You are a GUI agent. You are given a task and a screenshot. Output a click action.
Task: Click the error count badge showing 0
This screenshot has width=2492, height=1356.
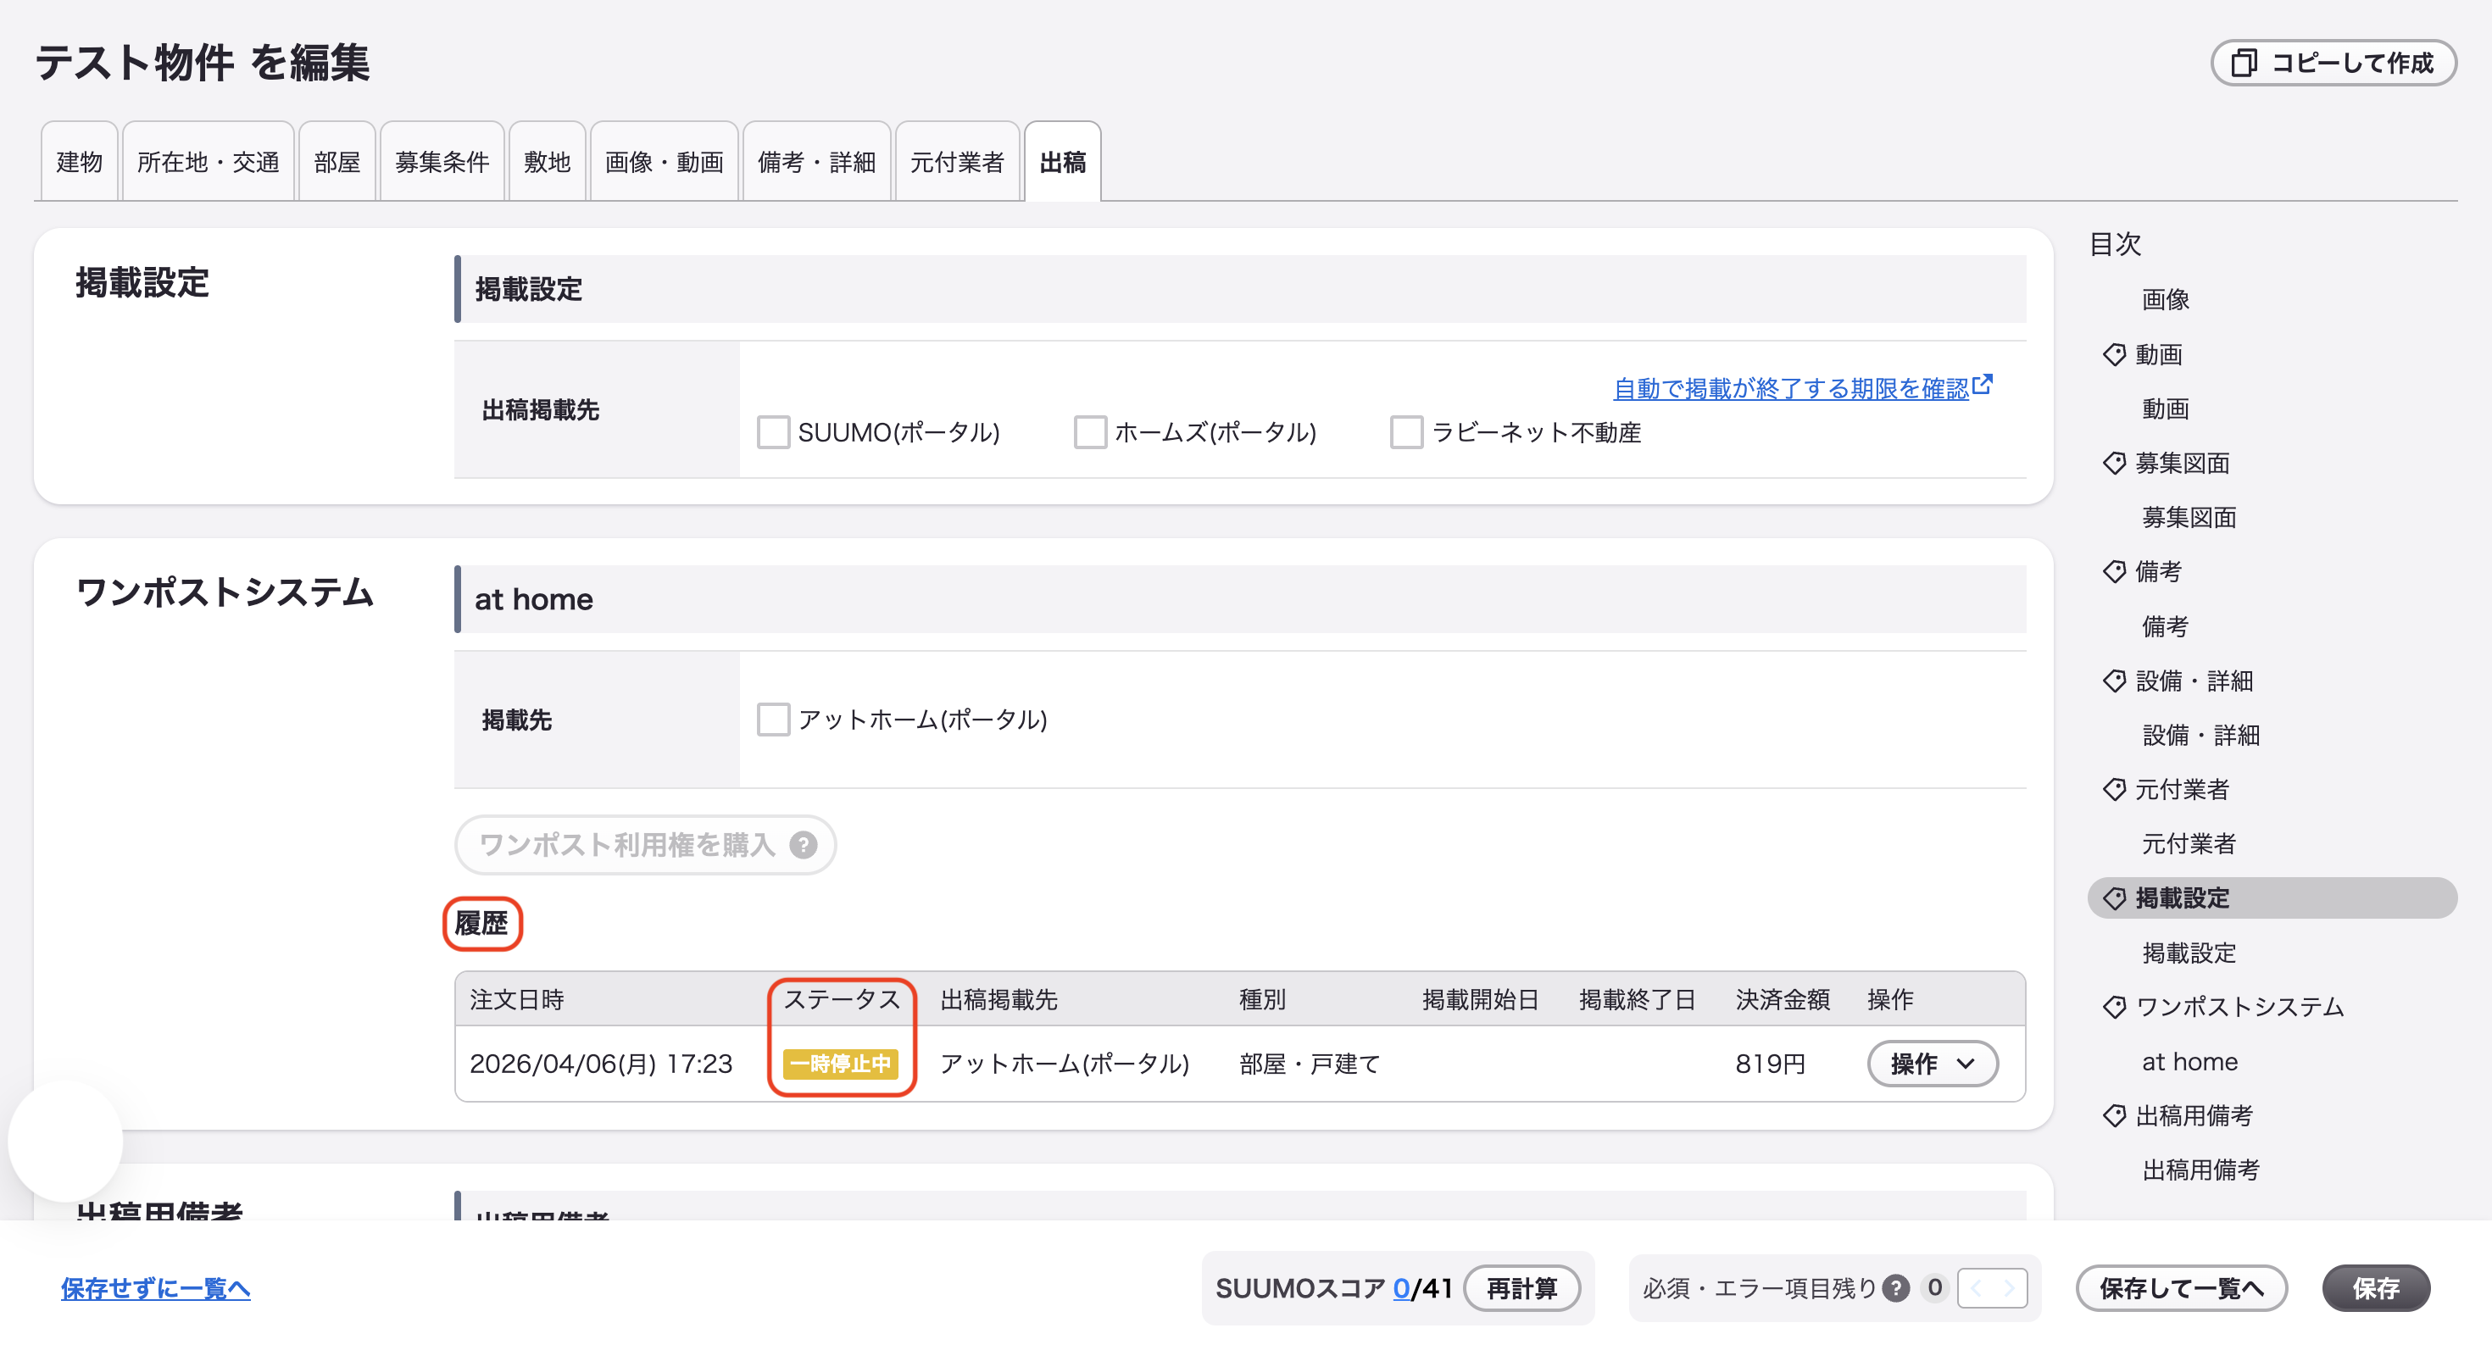click(1933, 1287)
